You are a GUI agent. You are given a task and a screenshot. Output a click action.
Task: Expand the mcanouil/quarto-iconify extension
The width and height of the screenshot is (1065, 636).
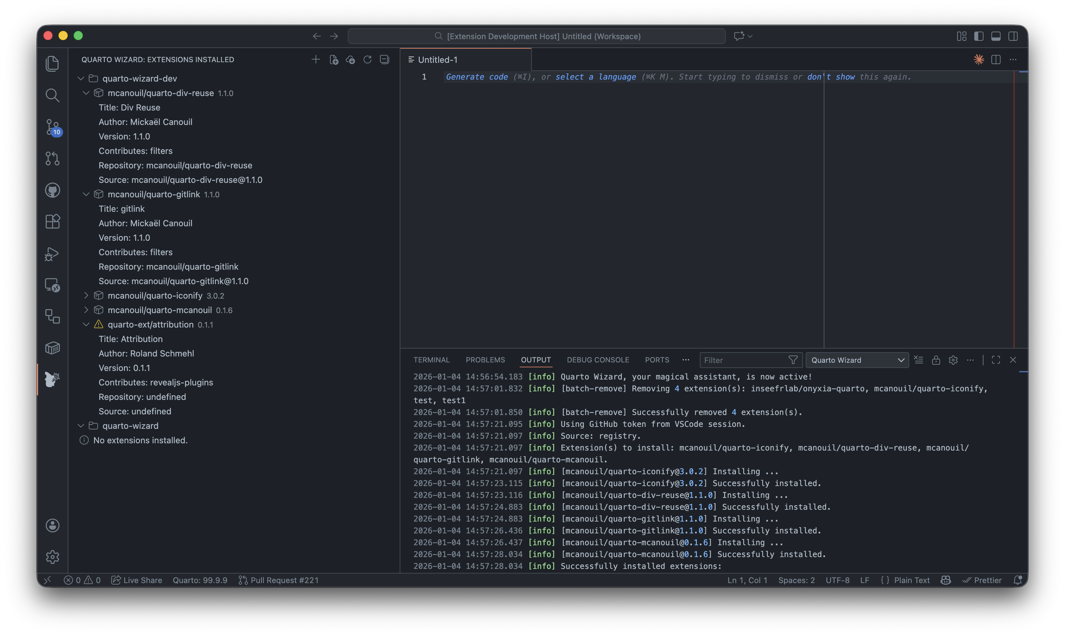coord(86,295)
